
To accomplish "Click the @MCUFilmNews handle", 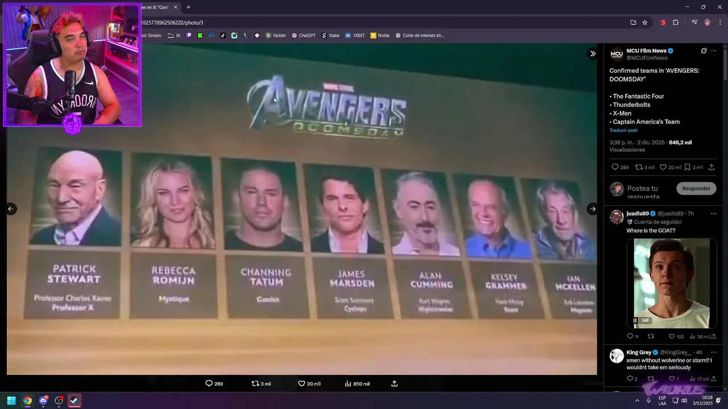I will 647,58.
